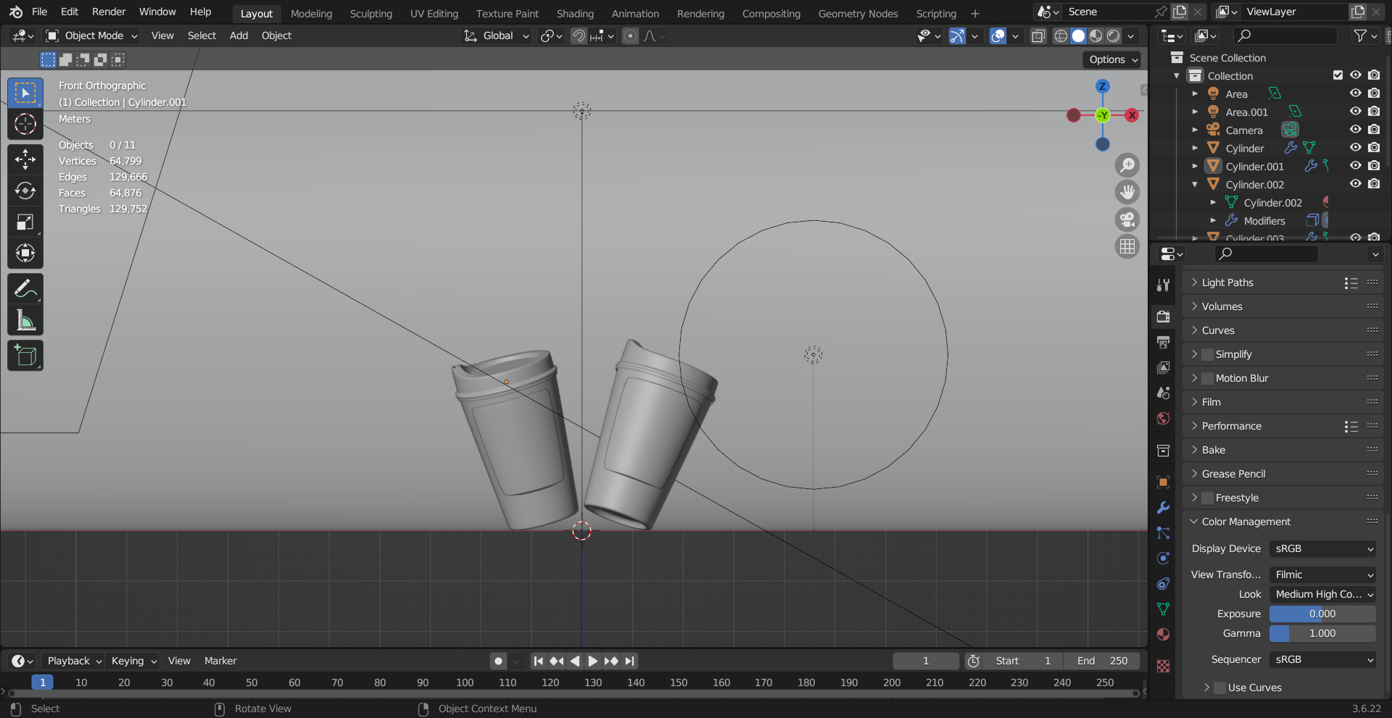Activate the Annotate tool

tap(25, 289)
